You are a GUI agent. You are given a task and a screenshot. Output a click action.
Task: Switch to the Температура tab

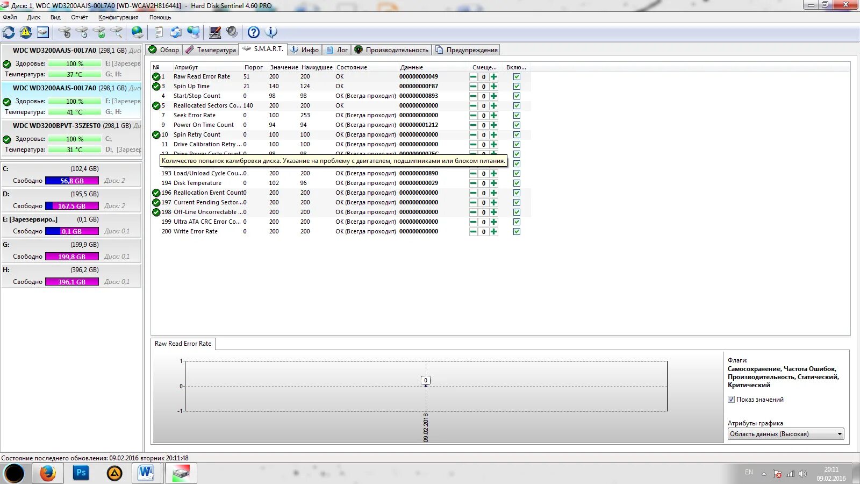(211, 50)
